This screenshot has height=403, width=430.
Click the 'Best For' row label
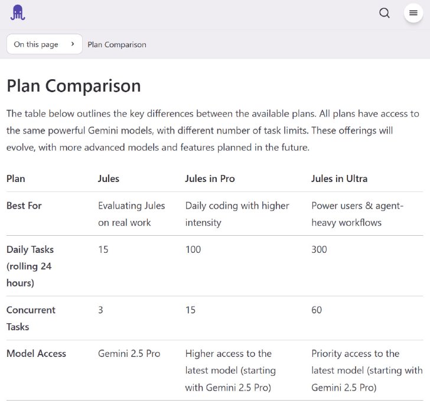click(x=24, y=206)
